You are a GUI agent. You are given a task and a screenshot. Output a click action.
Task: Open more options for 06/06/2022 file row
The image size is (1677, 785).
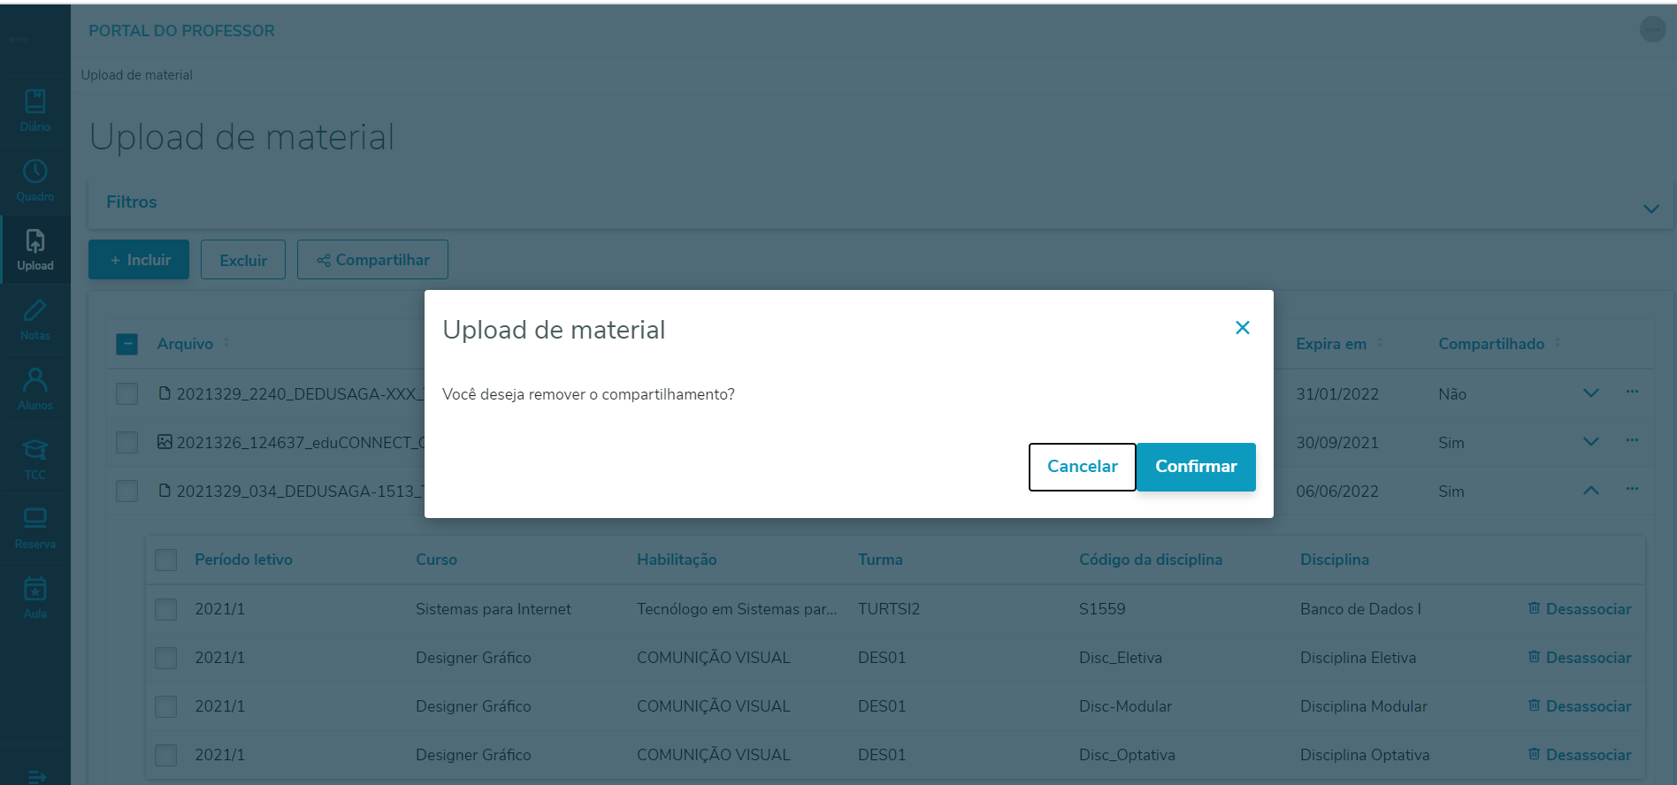pyautogui.click(x=1632, y=489)
